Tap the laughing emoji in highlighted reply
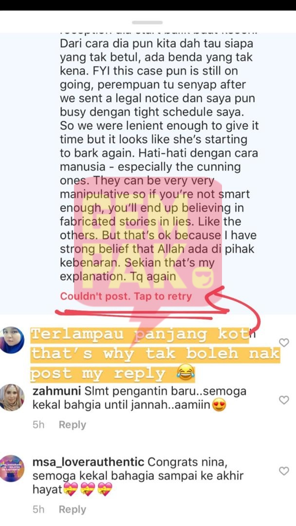The height and width of the screenshot is (526, 296). (186, 372)
